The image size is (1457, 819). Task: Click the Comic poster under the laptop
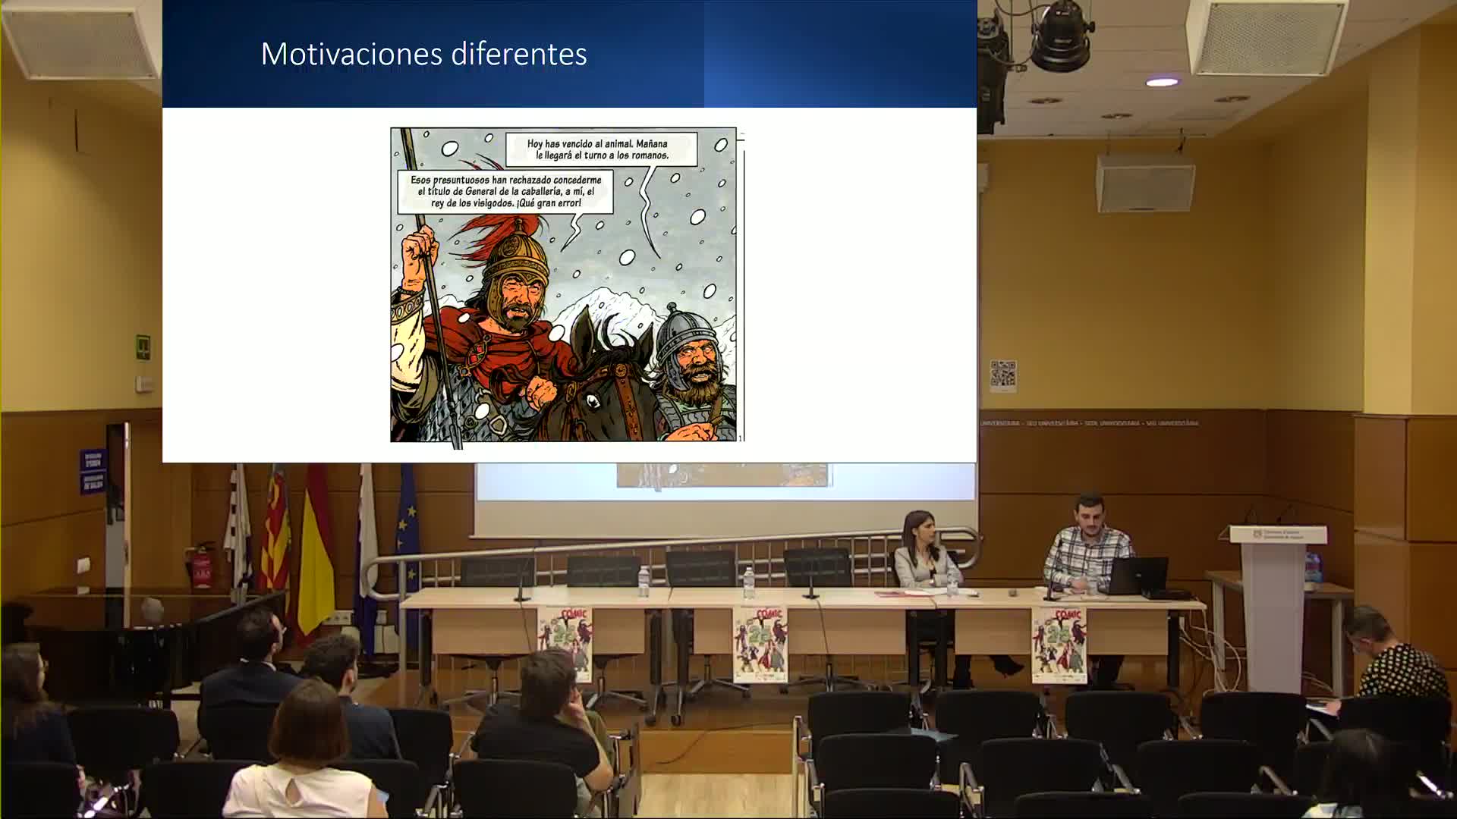point(1059,645)
